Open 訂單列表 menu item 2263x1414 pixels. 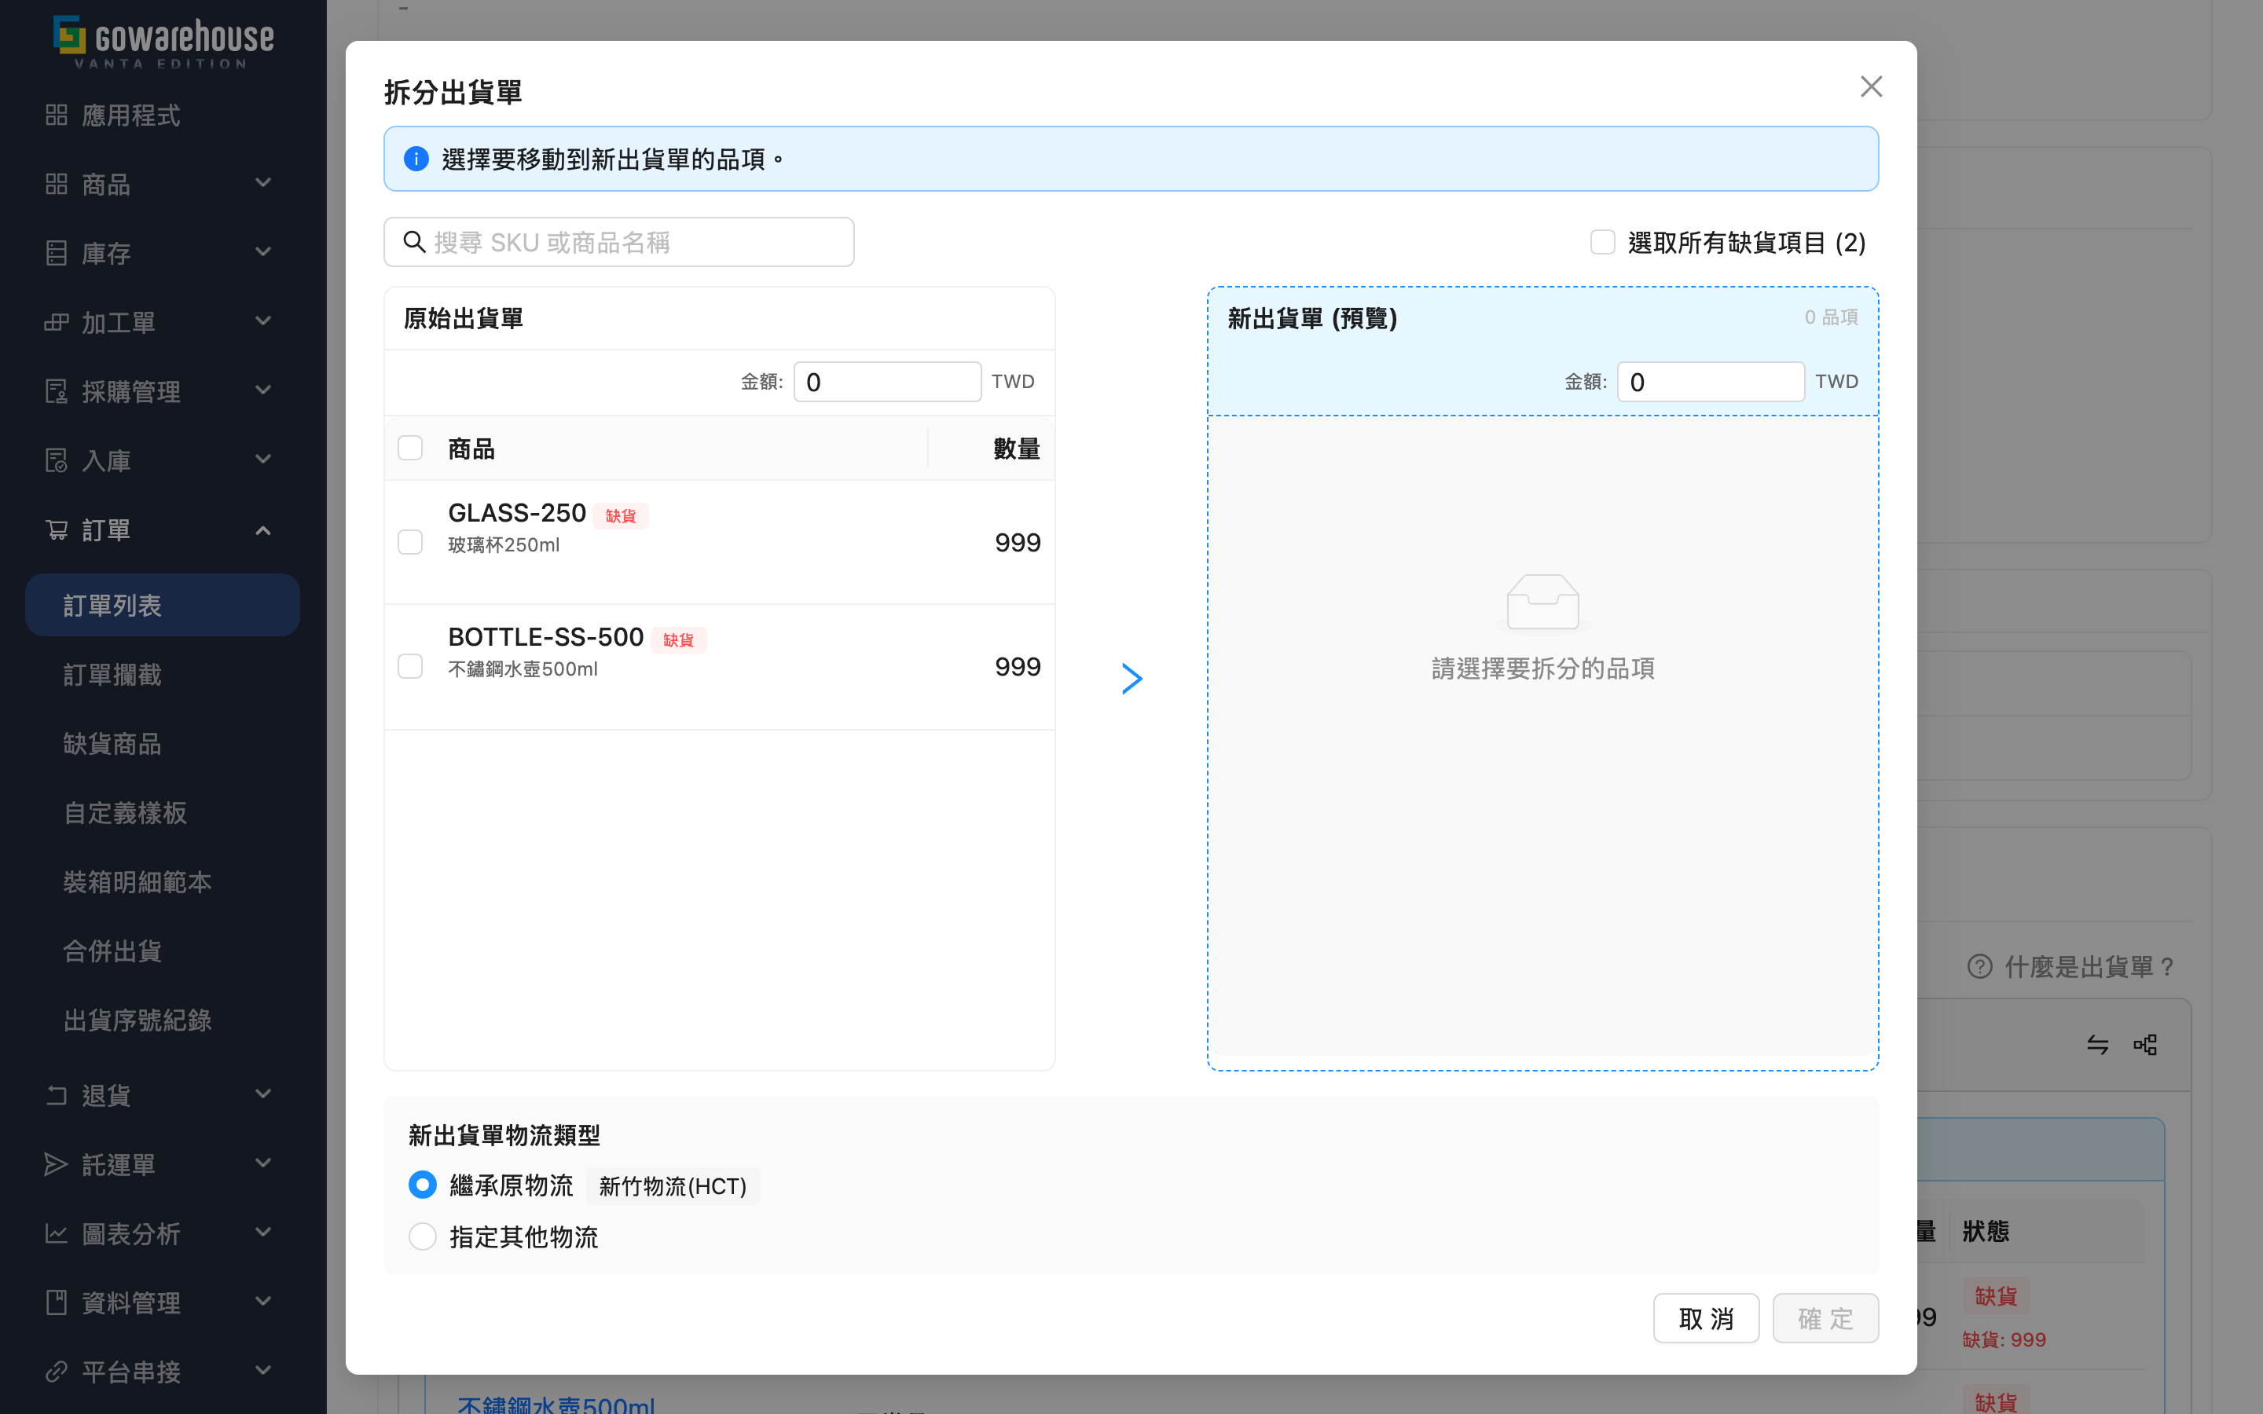163,605
